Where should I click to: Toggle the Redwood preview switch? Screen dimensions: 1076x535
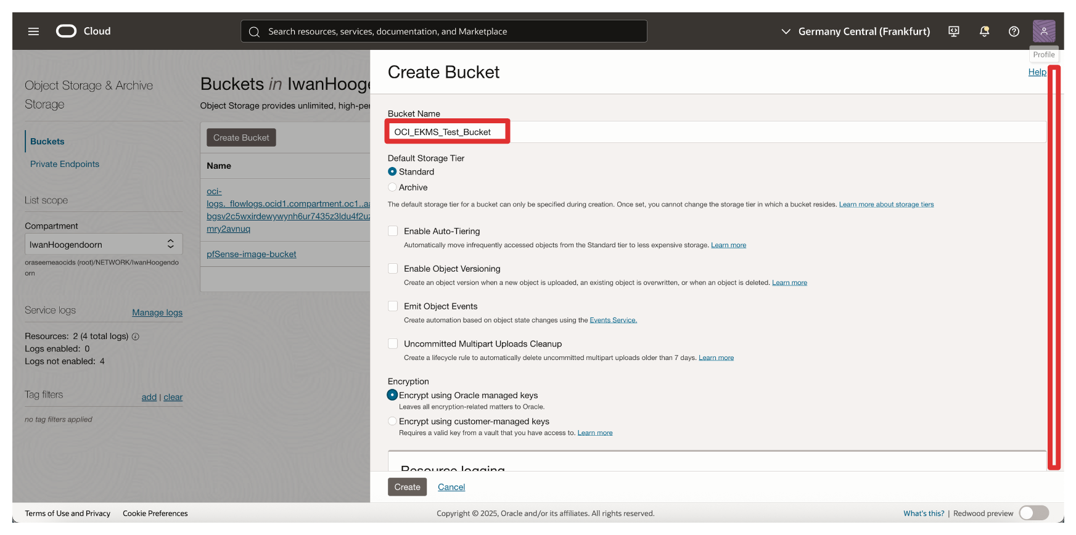click(1033, 513)
